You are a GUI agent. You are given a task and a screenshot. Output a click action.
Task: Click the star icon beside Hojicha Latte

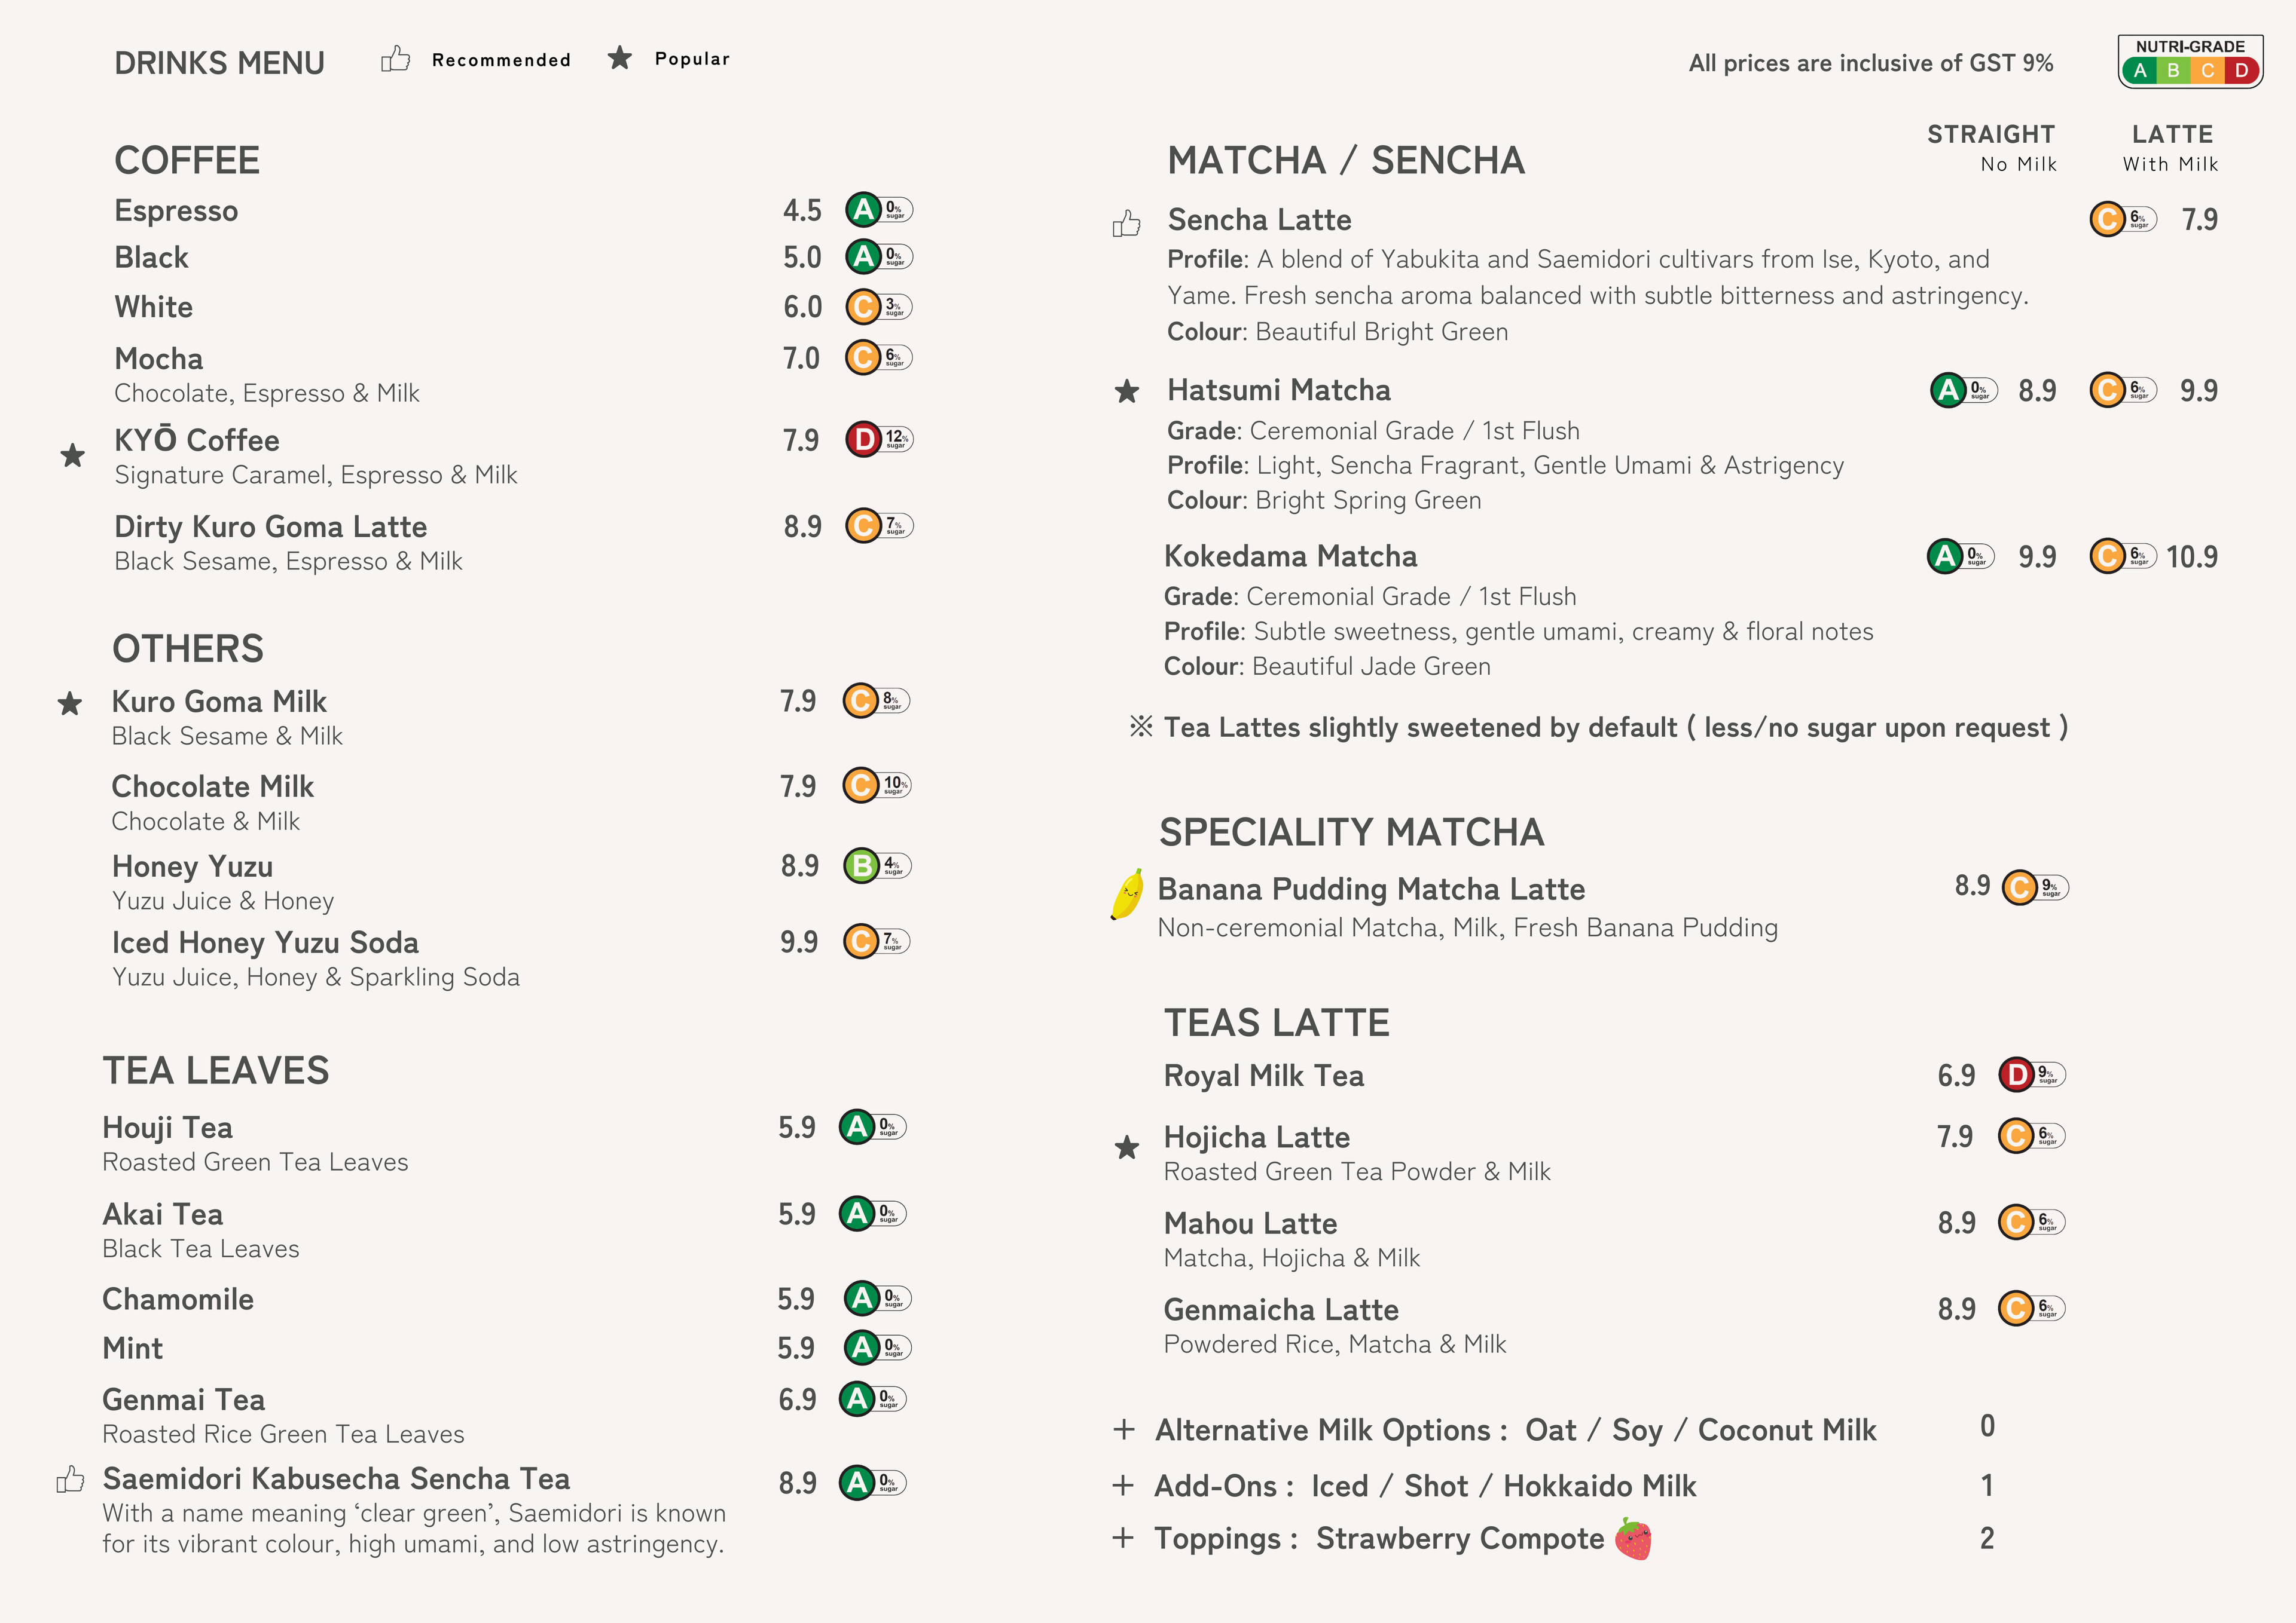pos(1127,1147)
